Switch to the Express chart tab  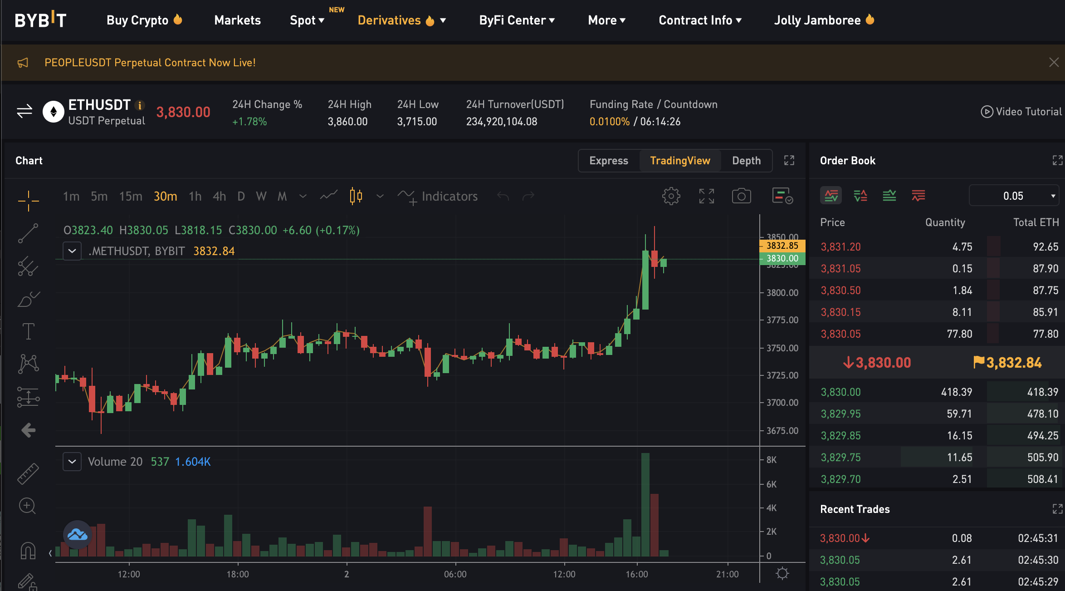pyautogui.click(x=609, y=161)
